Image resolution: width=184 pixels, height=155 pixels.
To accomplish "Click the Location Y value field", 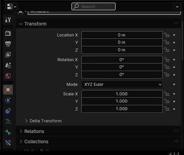I will pyautogui.click(x=122, y=43).
